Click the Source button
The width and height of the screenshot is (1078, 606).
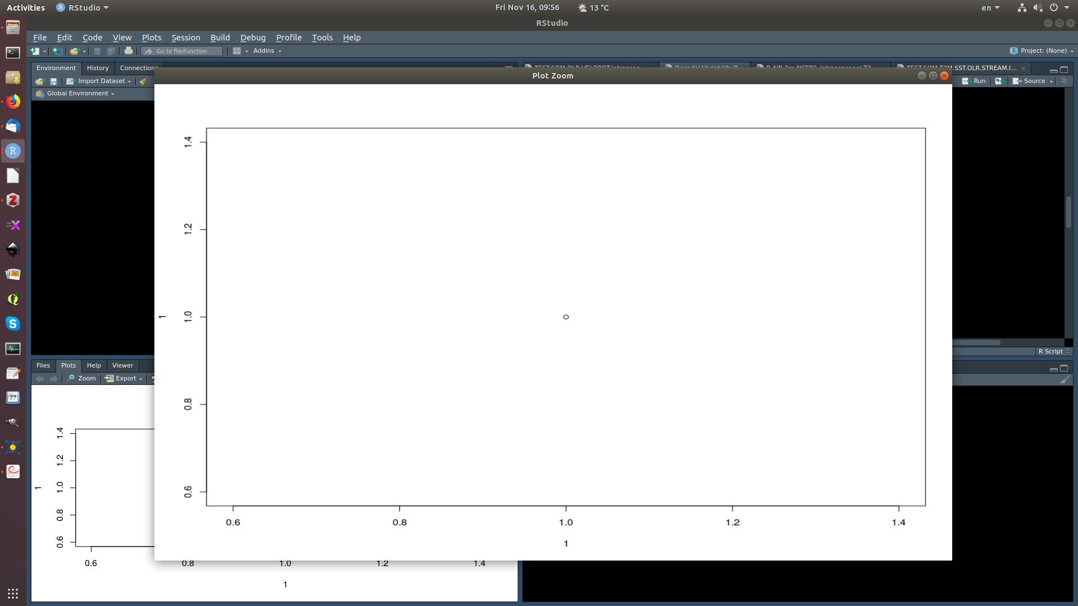[x=1031, y=81]
